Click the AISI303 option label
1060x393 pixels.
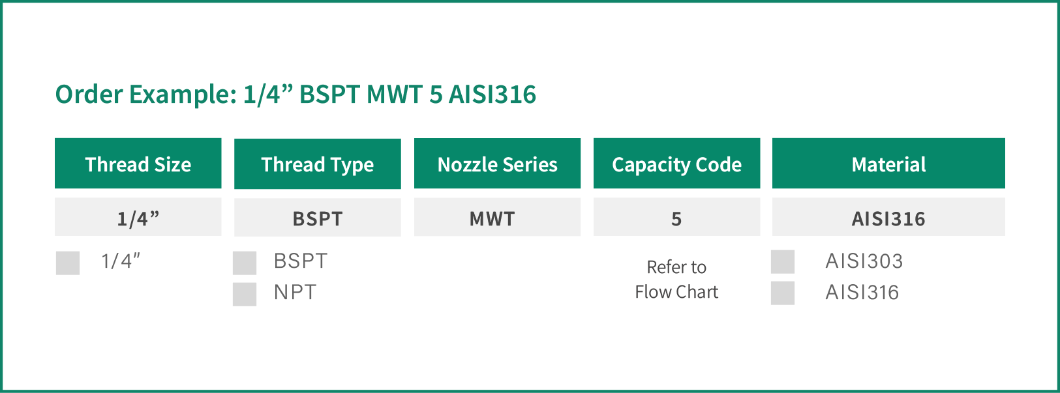pyautogui.click(x=864, y=261)
